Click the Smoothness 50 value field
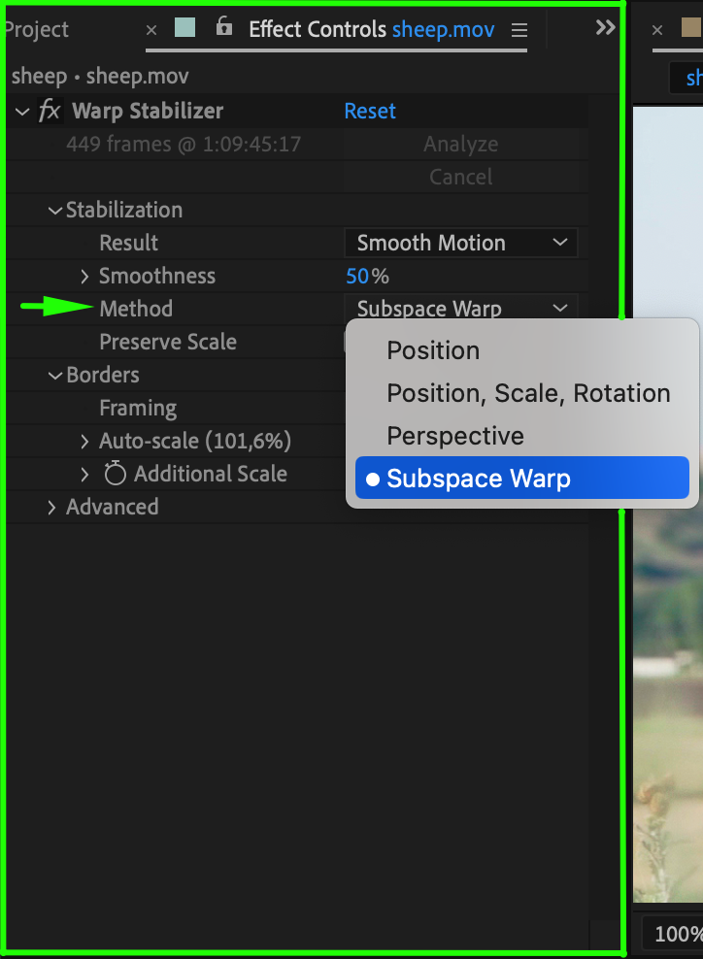Screen dimensions: 703x959 [x=357, y=276]
